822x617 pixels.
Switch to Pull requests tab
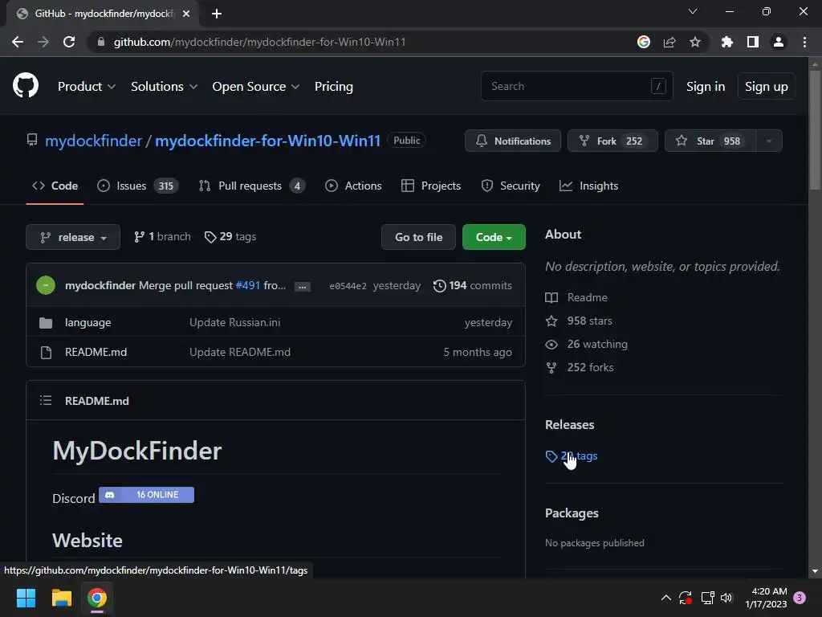point(252,186)
